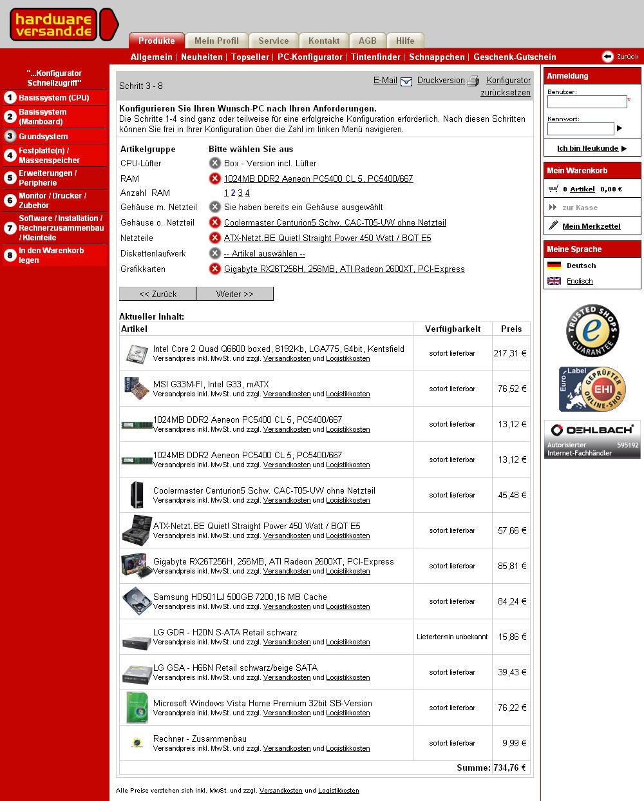
Task: Remove Gehäuse o. Netzteil red X icon
Action: (x=215, y=222)
